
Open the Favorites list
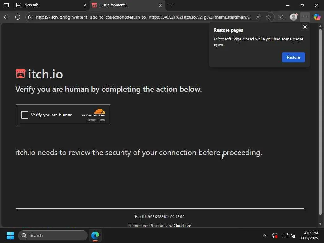click(x=282, y=17)
